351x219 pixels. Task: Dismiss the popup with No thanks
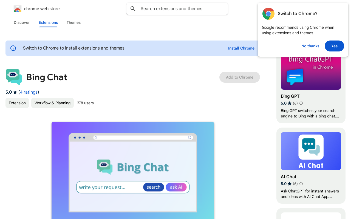coord(310,46)
